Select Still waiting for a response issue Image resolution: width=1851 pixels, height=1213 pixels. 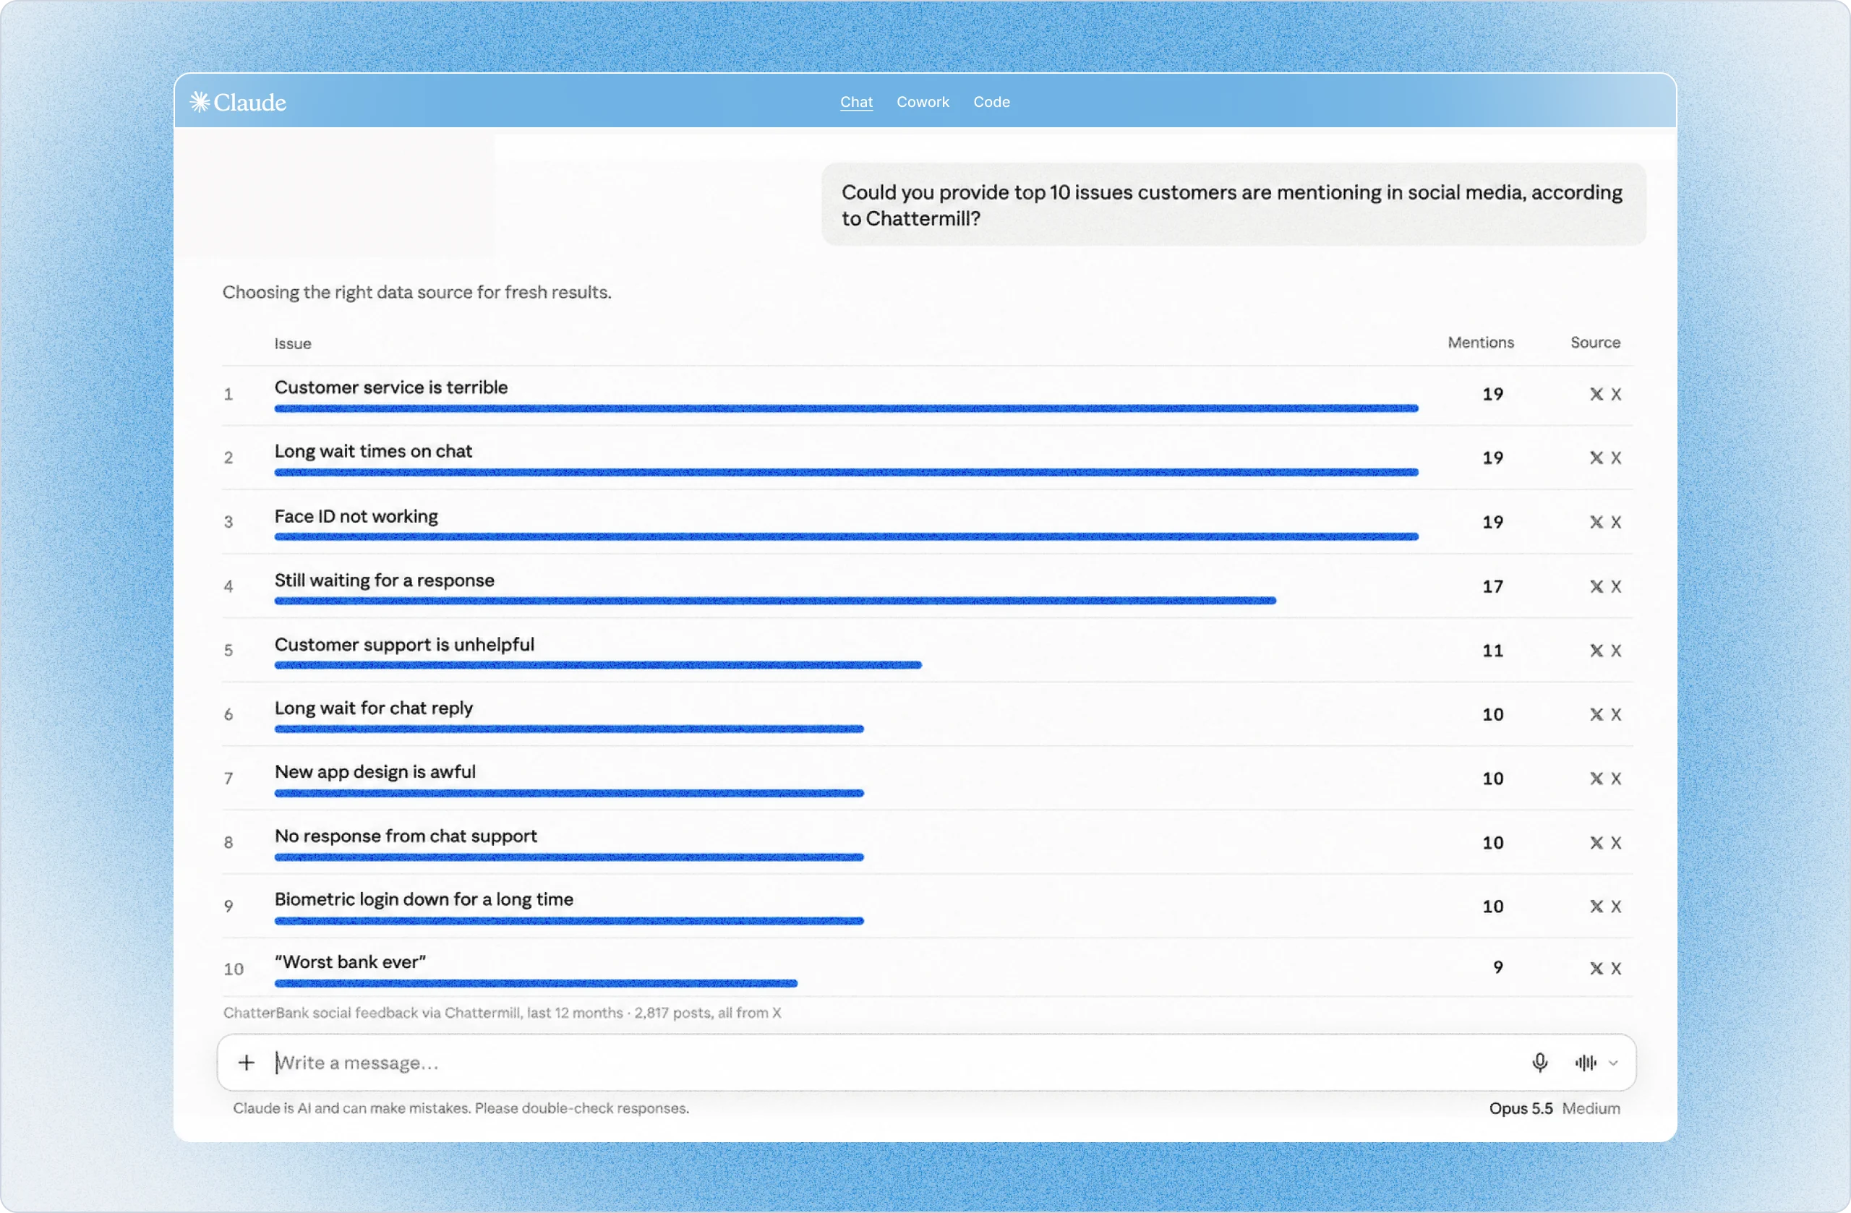pos(384,580)
